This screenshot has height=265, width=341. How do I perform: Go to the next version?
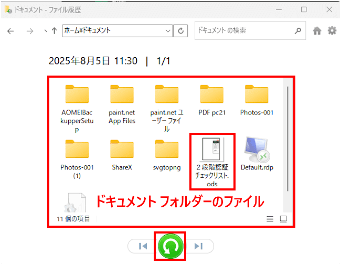(x=198, y=246)
